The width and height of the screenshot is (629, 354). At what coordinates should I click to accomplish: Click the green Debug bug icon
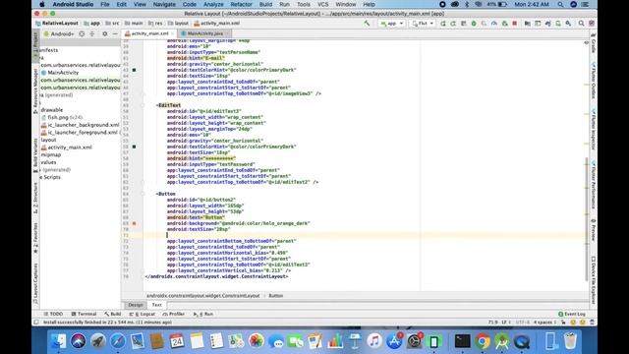point(474,24)
